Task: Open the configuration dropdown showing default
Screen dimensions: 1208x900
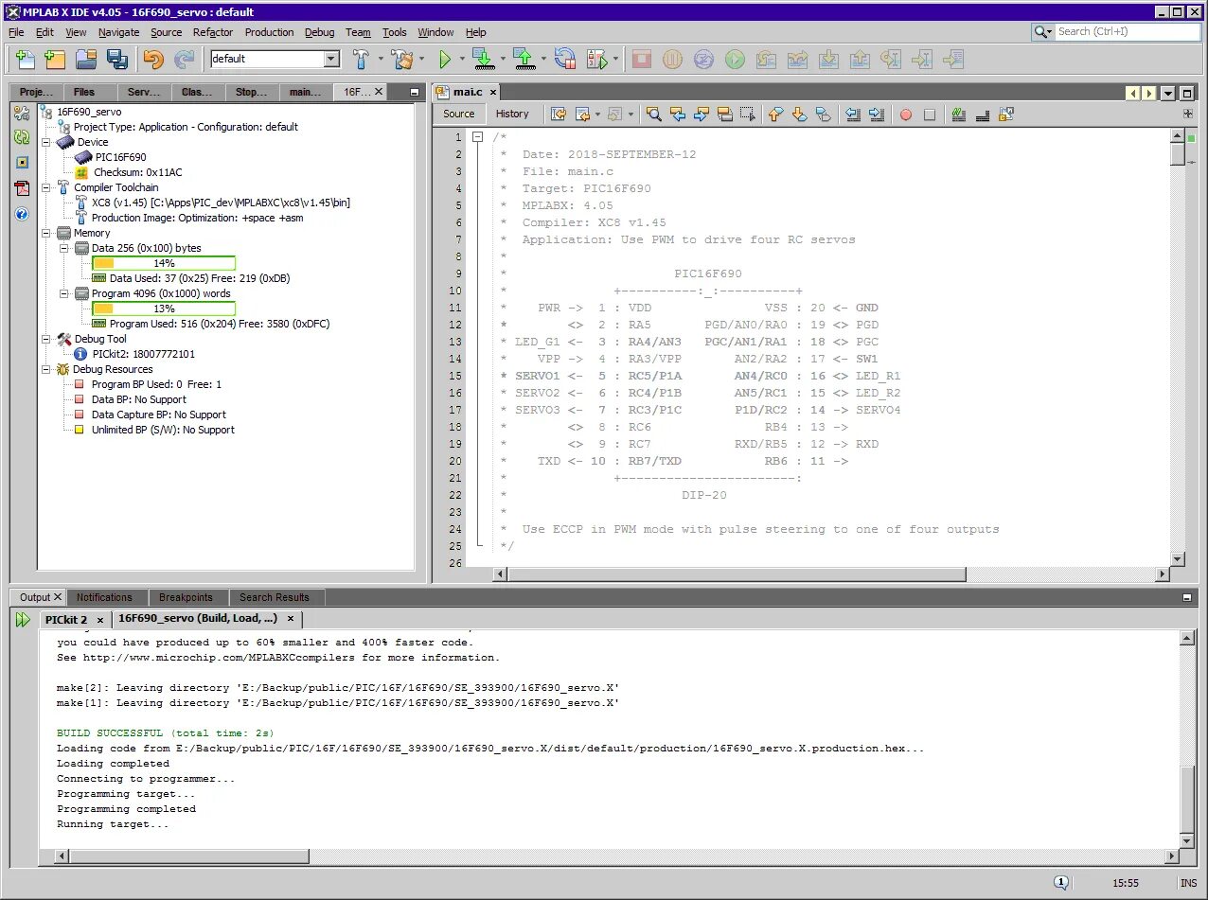Action: [275, 59]
